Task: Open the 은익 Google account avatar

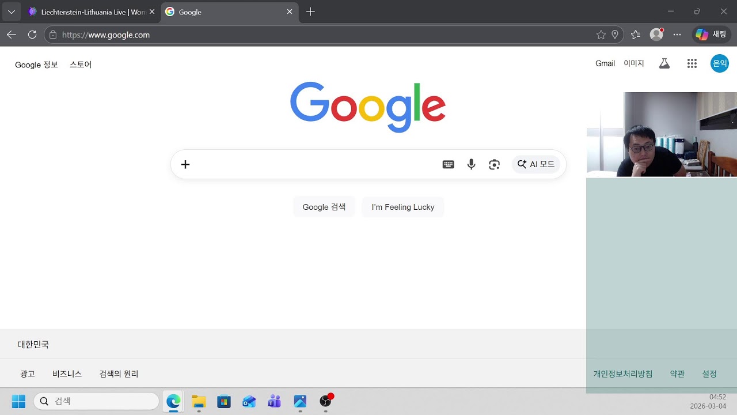Action: point(720,63)
